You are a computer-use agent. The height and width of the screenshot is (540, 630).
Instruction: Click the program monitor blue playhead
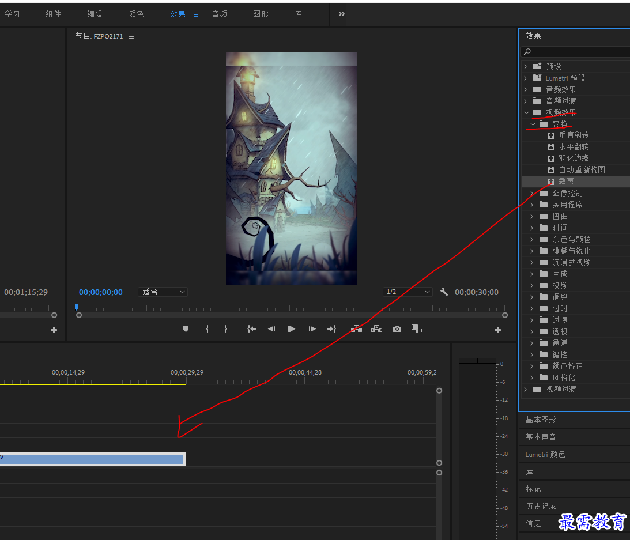76,307
